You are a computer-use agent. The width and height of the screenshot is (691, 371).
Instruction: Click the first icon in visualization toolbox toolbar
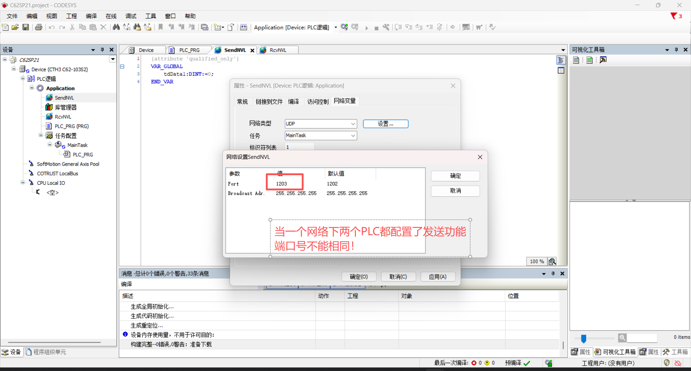[x=576, y=60]
